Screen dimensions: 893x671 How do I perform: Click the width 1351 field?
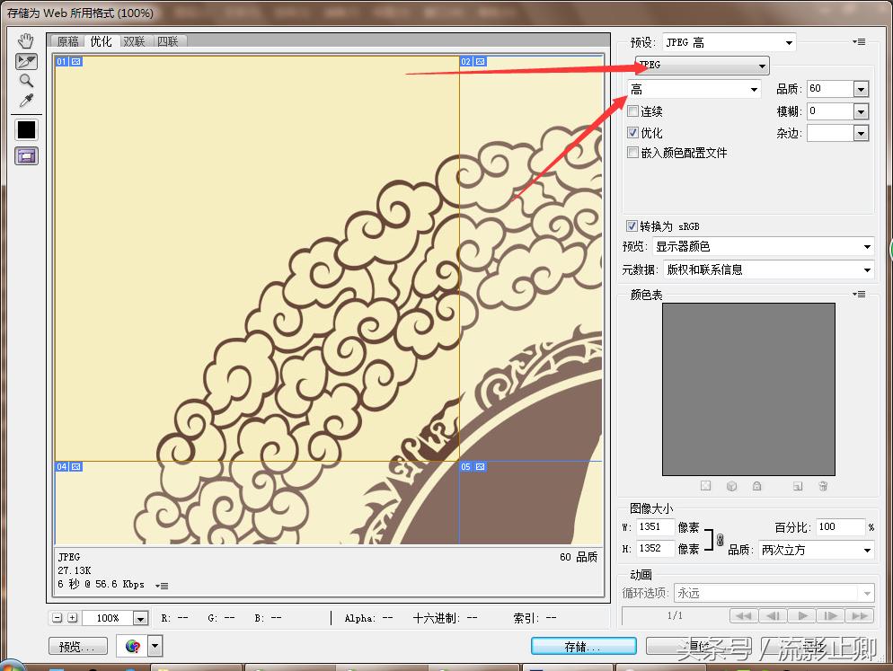pos(655,527)
